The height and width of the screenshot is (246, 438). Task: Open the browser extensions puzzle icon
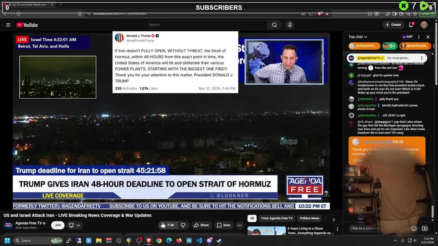[x=370, y=14]
